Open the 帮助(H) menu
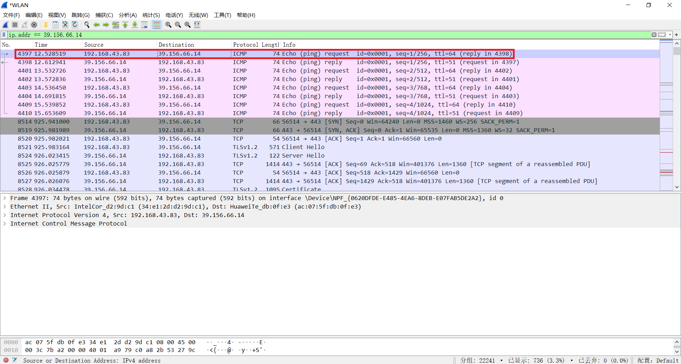The image size is (681, 364). pyautogui.click(x=246, y=15)
